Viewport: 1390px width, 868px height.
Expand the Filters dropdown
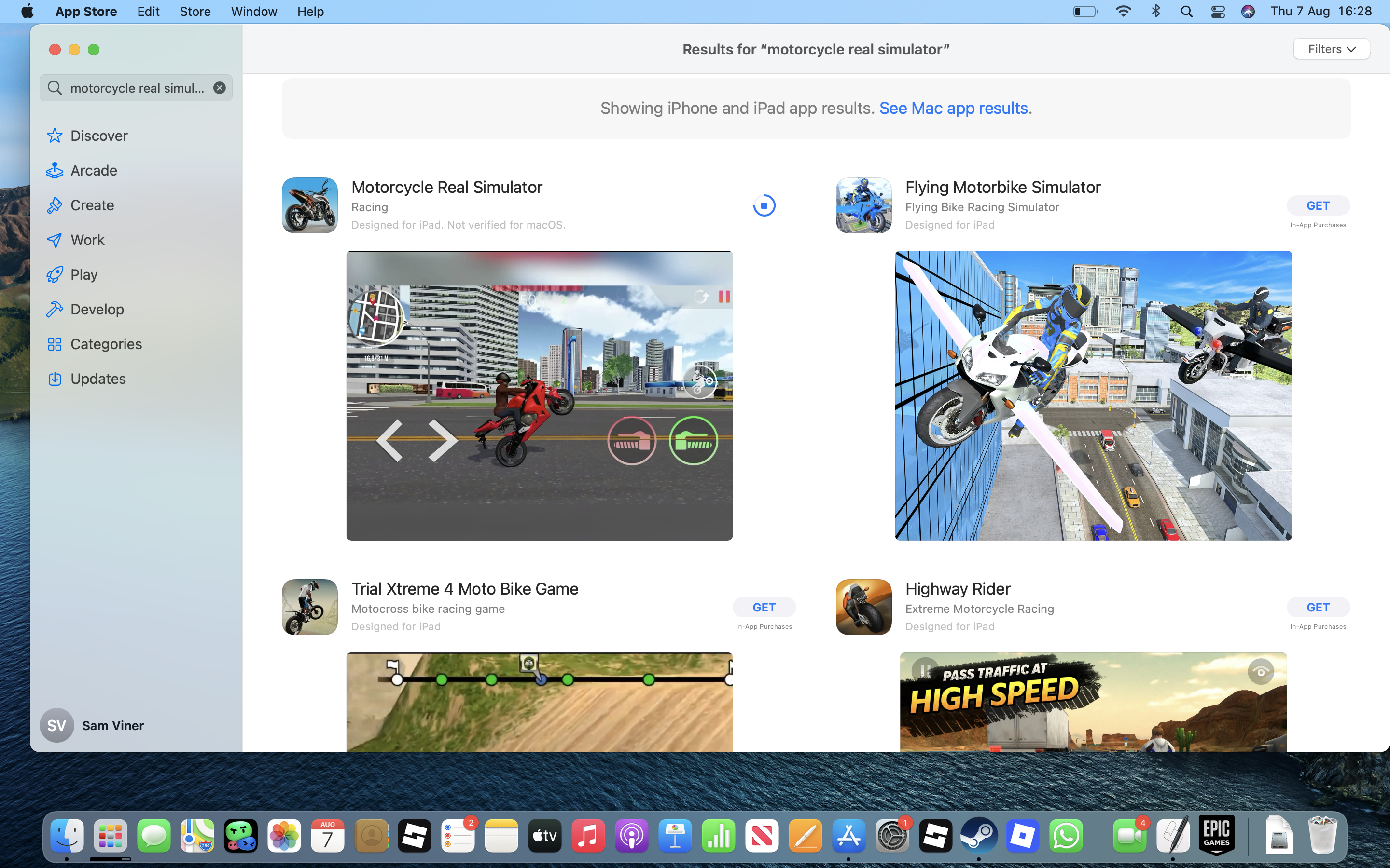pos(1332,49)
